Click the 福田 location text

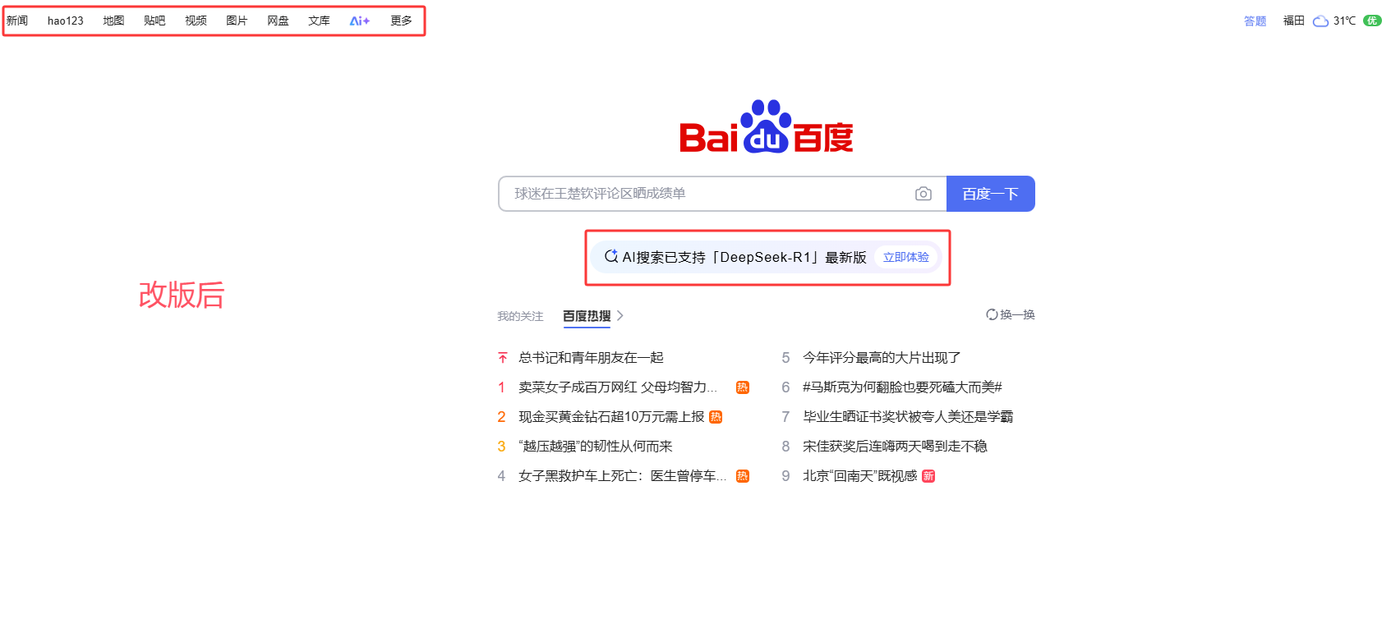tap(1294, 21)
